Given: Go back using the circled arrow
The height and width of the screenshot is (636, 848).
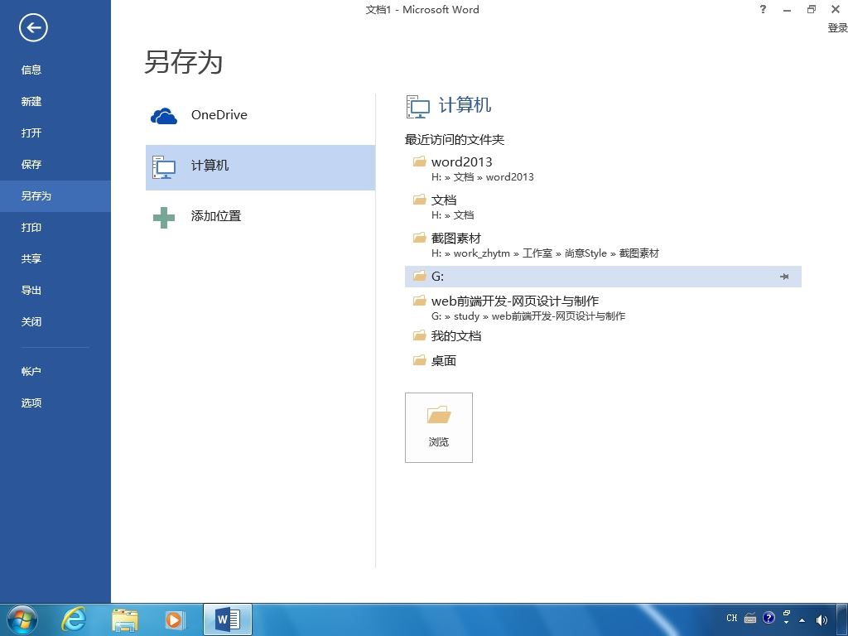Looking at the screenshot, I should click(x=33, y=27).
